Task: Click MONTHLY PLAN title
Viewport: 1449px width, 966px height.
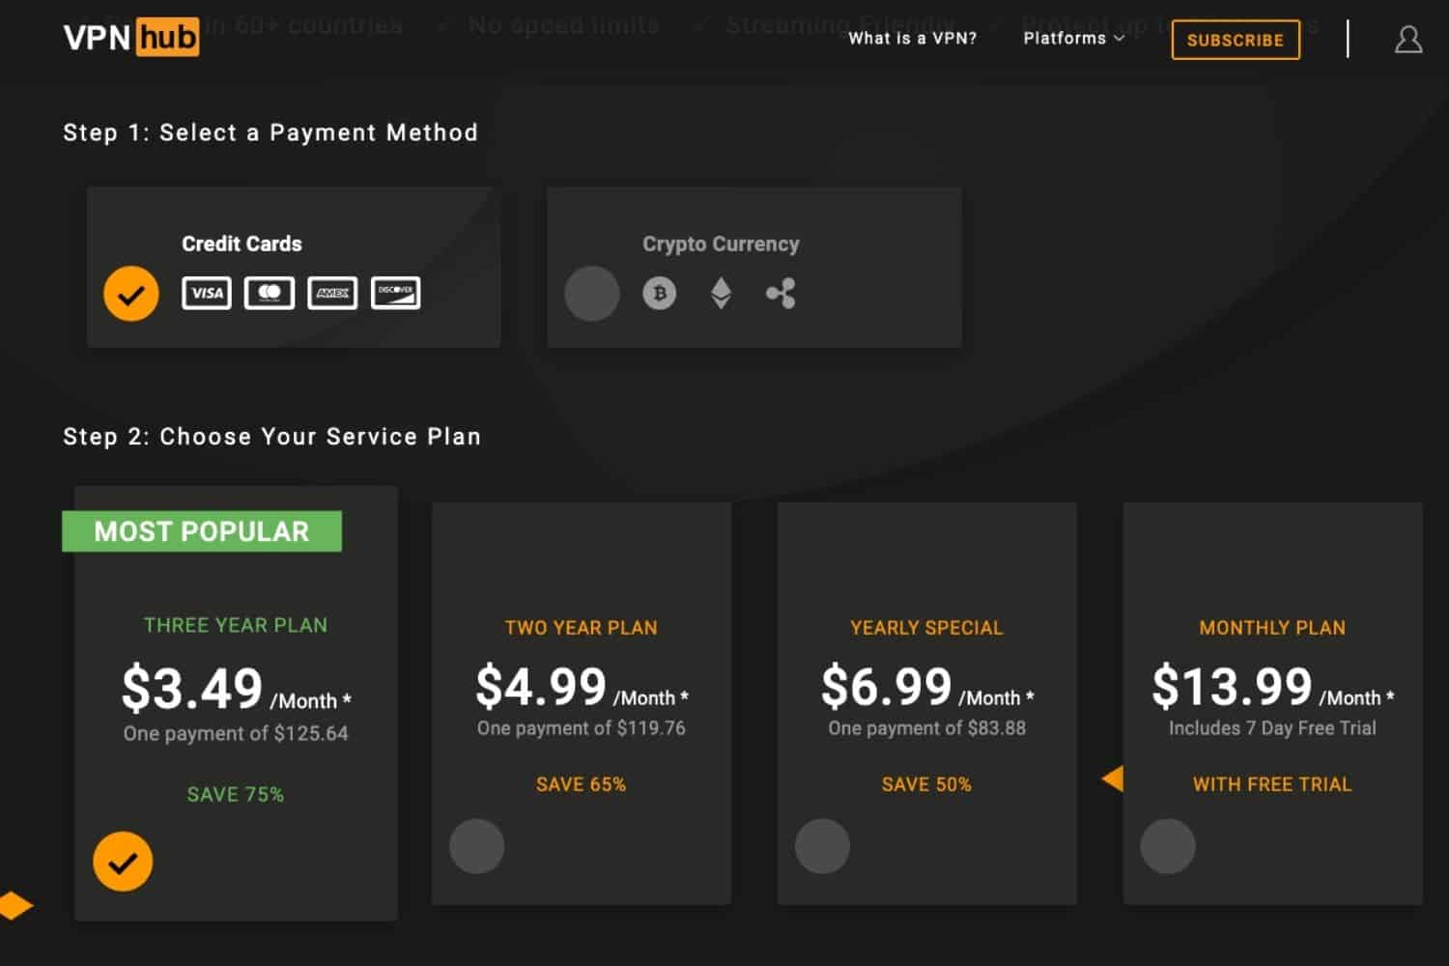Action: coord(1272,628)
